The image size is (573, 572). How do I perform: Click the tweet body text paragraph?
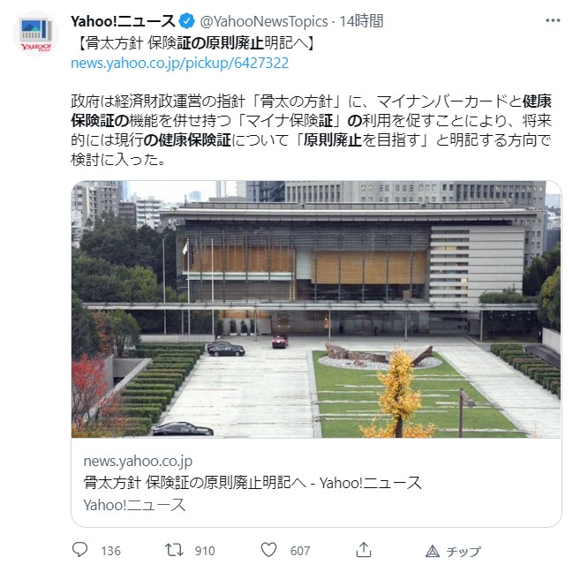[x=311, y=130]
